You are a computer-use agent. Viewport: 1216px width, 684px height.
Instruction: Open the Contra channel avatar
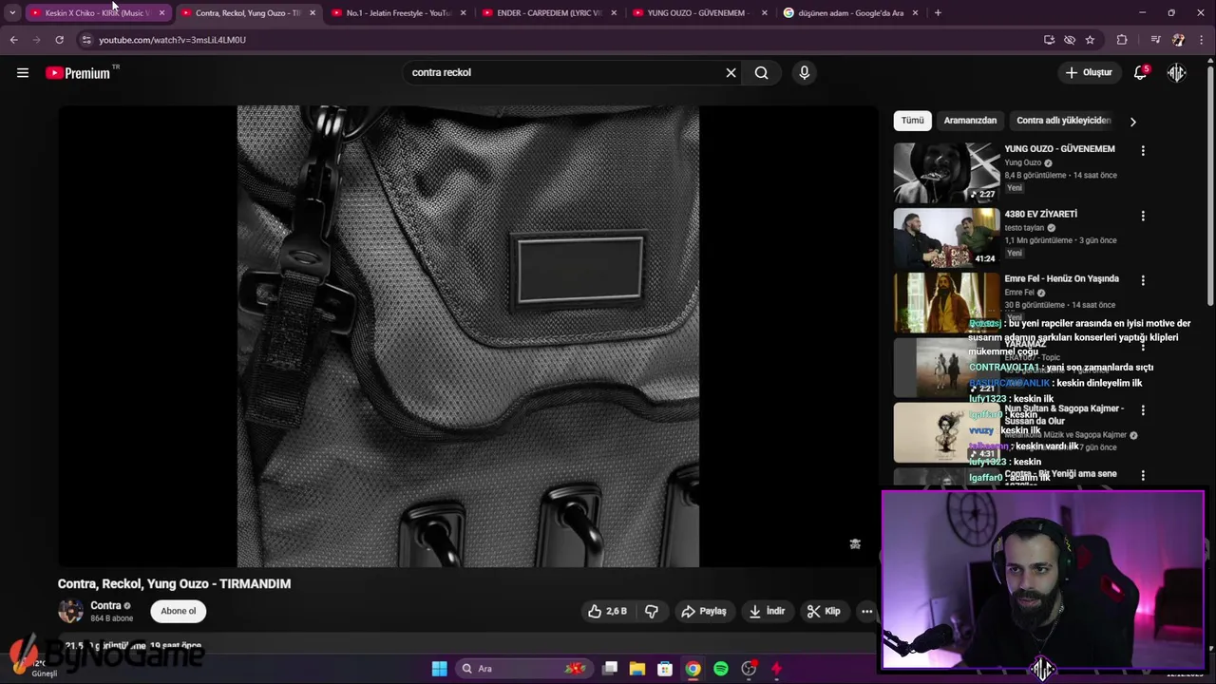tap(70, 611)
